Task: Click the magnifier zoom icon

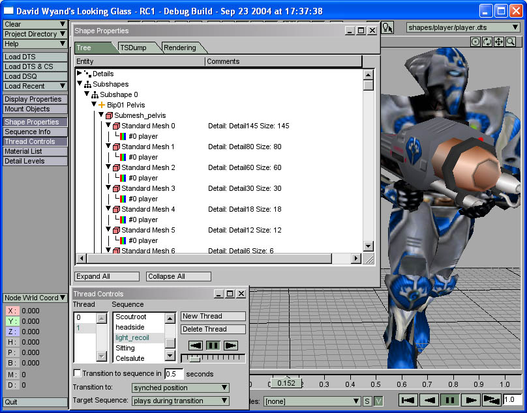Action: tap(511, 42)
